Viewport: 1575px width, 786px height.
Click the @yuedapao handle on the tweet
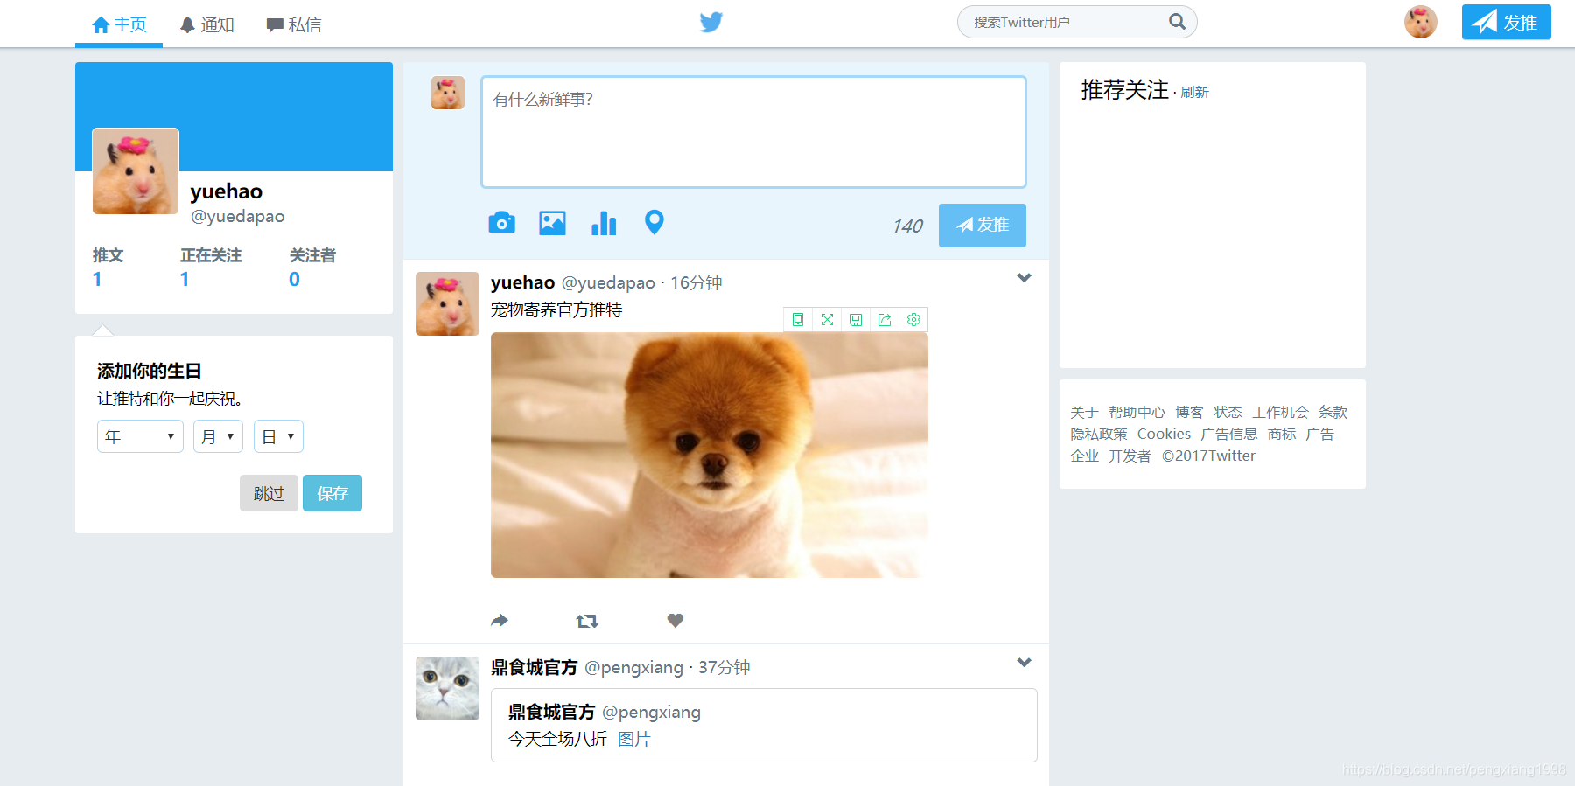[608, 282]
